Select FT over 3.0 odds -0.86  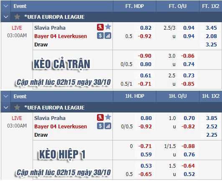click(x=188, y=56)
